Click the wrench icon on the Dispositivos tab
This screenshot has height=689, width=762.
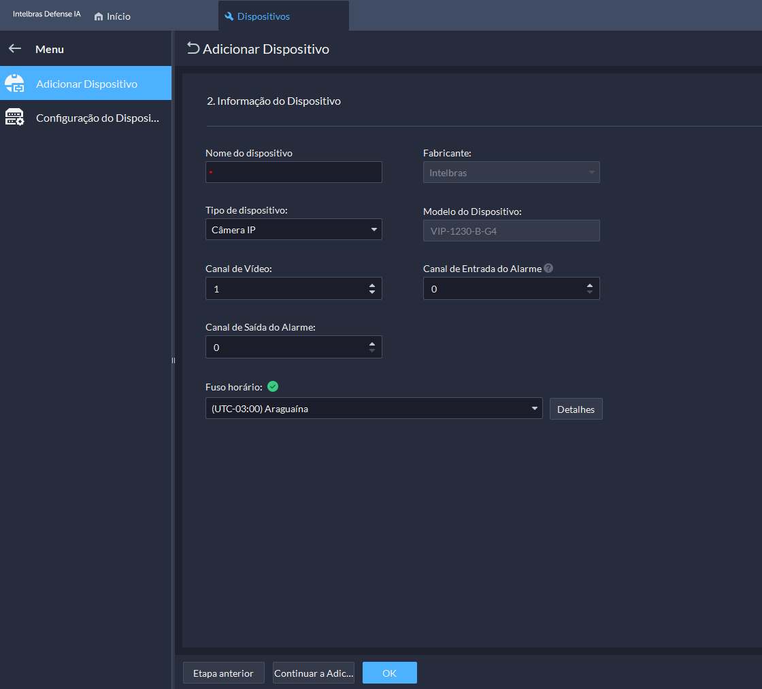[229, 16]
